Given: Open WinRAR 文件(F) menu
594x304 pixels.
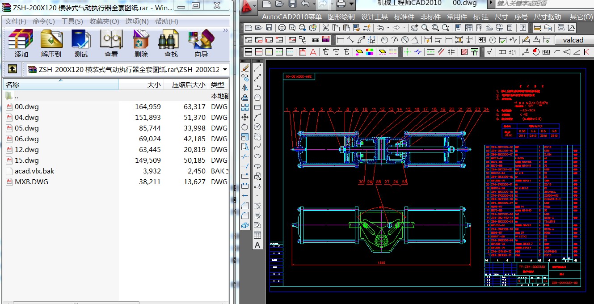Looking at the screenshot, I should tap(16, 21).
